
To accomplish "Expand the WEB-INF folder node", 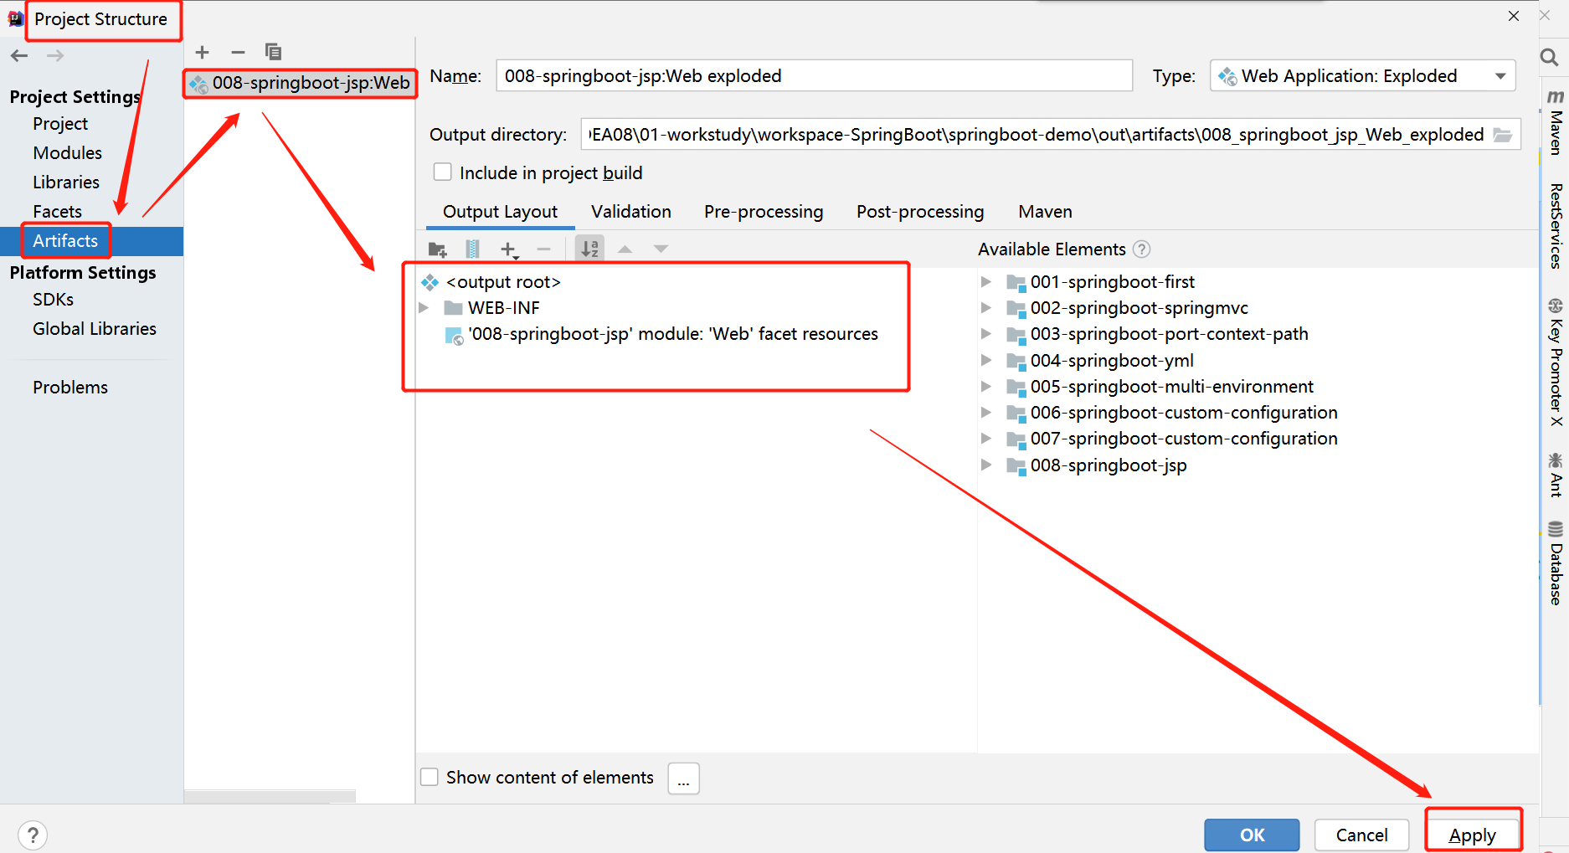I will [424, 308].
